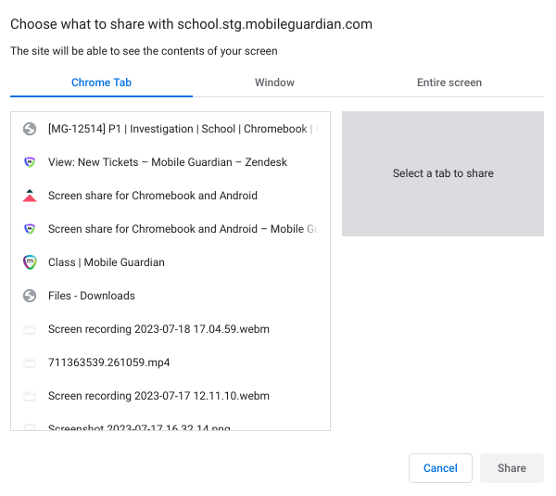Click video icon for 12.11.10.webm recording

click(30, 396)
